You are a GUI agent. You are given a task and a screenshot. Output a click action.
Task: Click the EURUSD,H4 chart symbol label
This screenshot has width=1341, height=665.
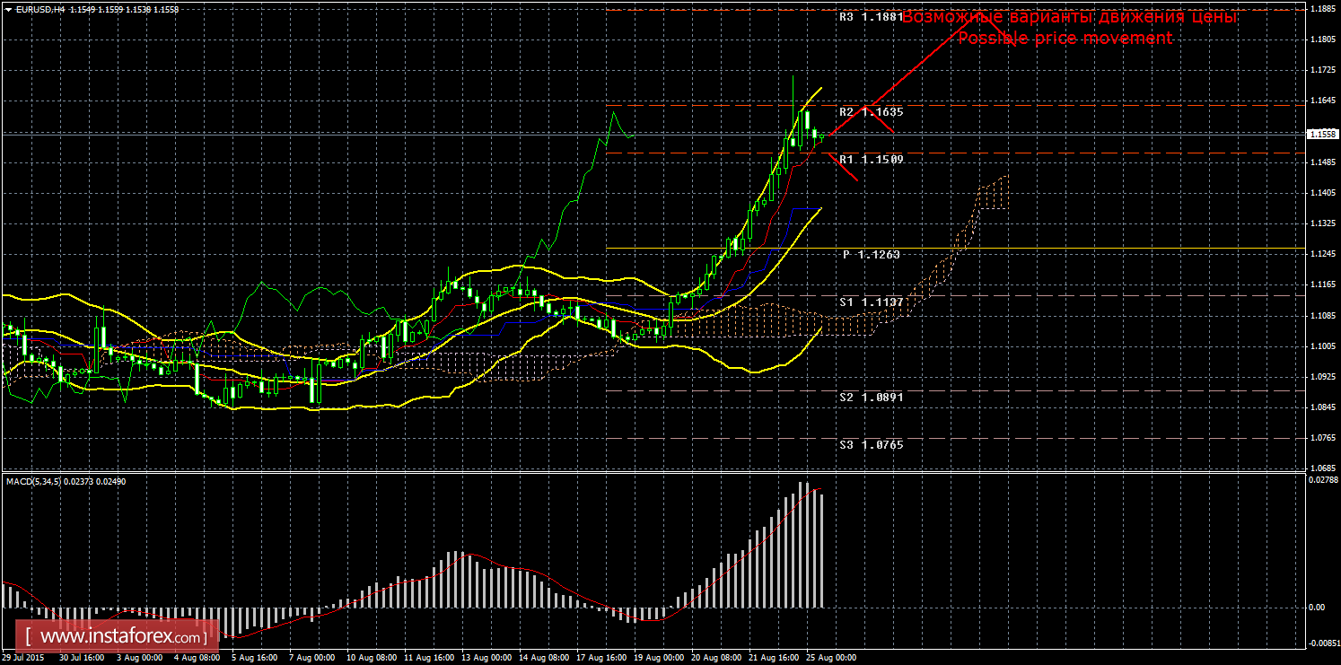tap(43, 8)
